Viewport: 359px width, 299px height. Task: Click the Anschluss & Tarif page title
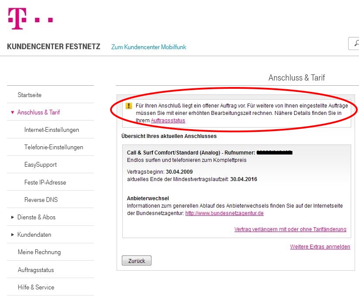pyautogui.click(x=296, y=77)
